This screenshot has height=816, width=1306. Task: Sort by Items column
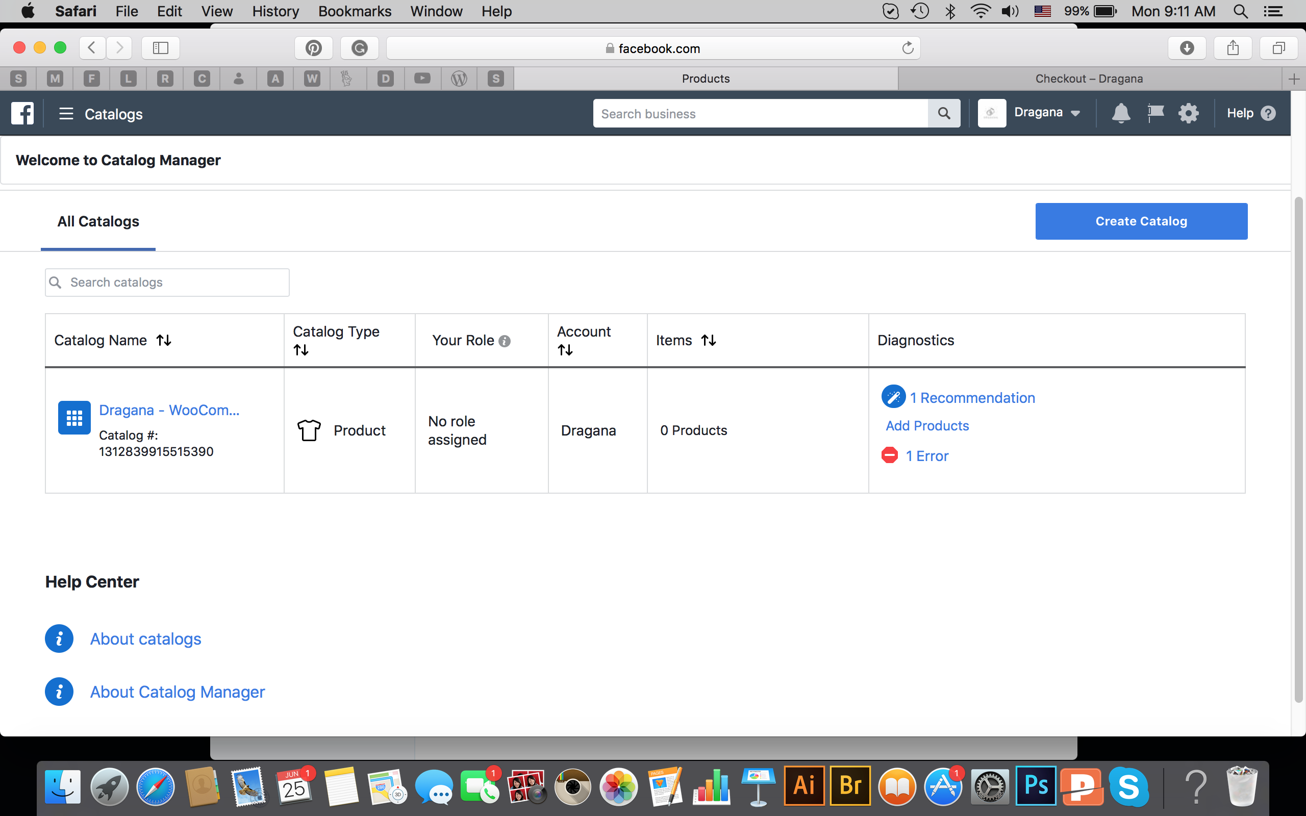coord(709,341)
